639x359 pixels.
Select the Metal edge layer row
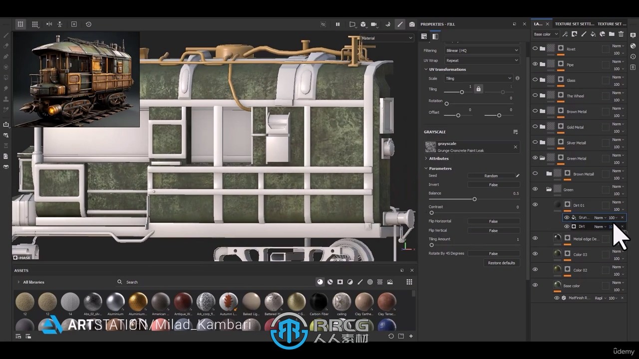click(578, 239)
